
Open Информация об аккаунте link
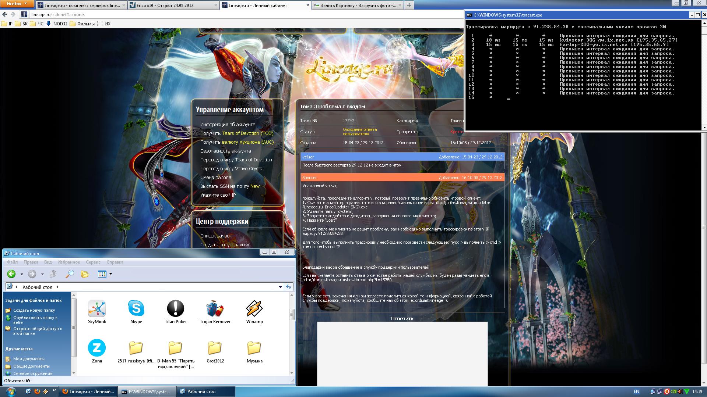pos(228,125)
